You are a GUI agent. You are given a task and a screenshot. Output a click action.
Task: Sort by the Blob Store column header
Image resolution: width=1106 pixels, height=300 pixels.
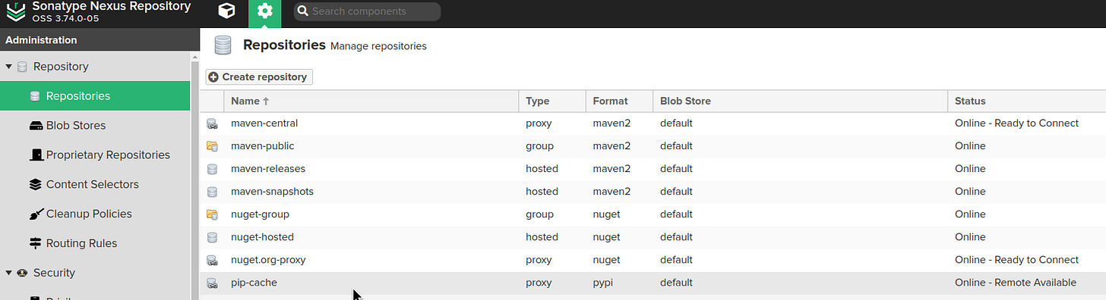[x=800, y=101]
